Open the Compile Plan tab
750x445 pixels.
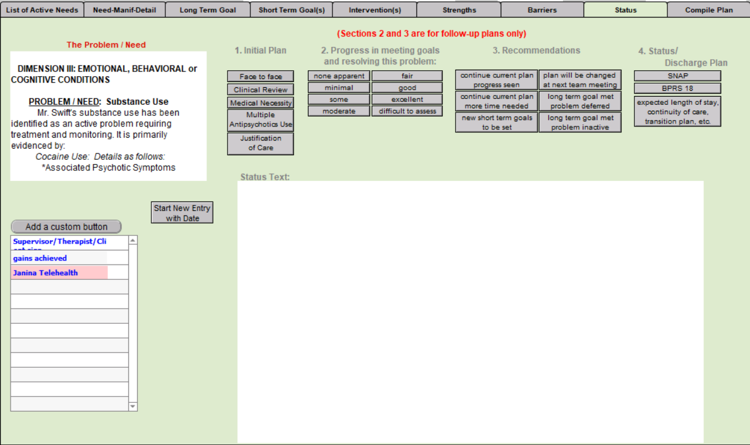point(708,10)
